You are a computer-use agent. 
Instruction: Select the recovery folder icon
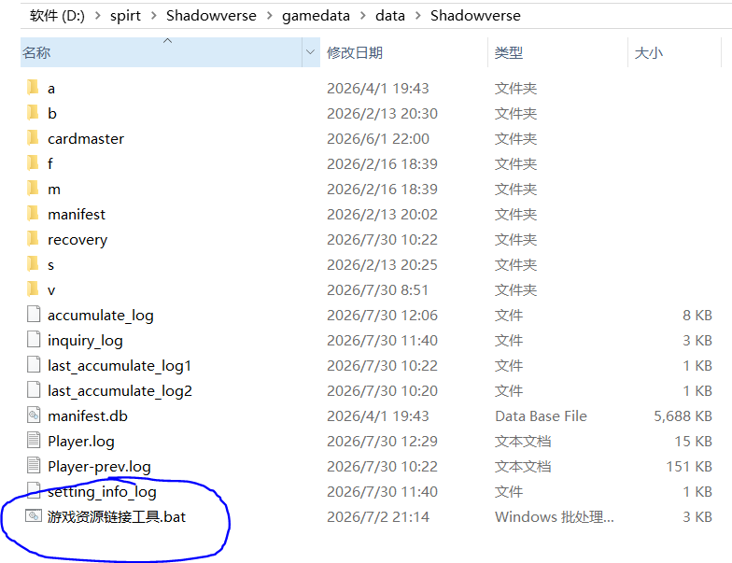(34, 239)
